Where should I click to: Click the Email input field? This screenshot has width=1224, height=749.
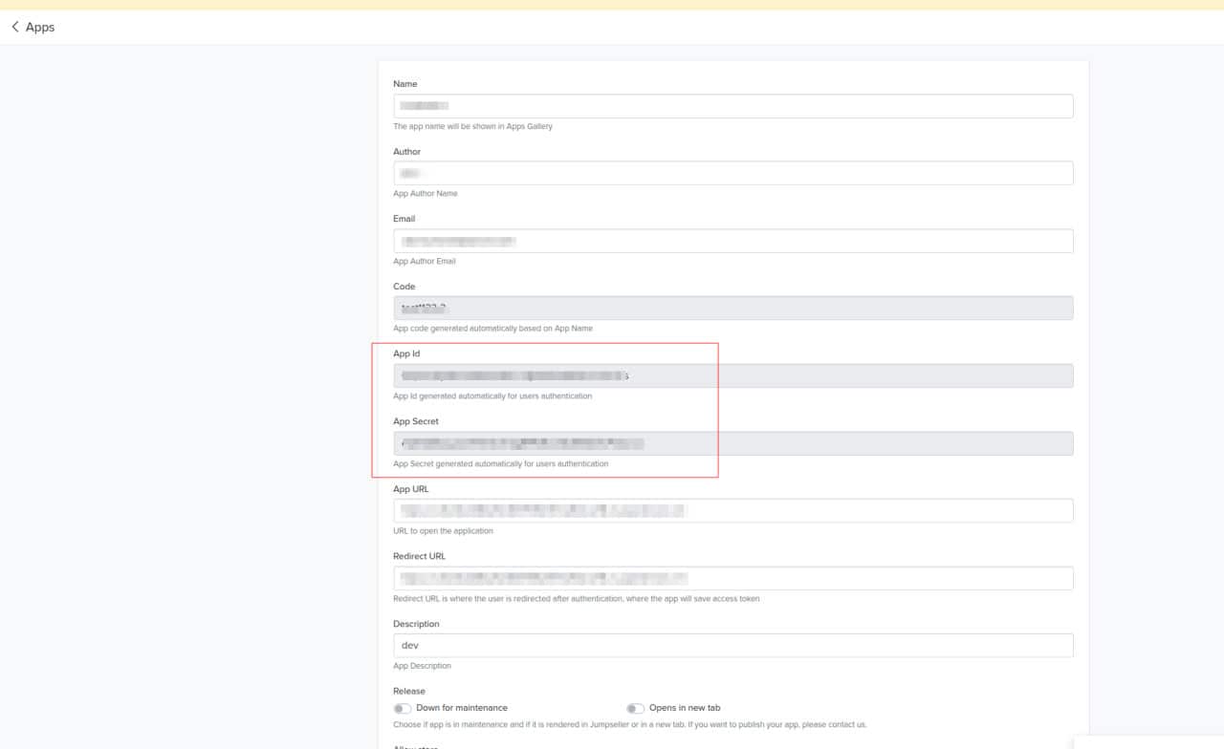732,240
